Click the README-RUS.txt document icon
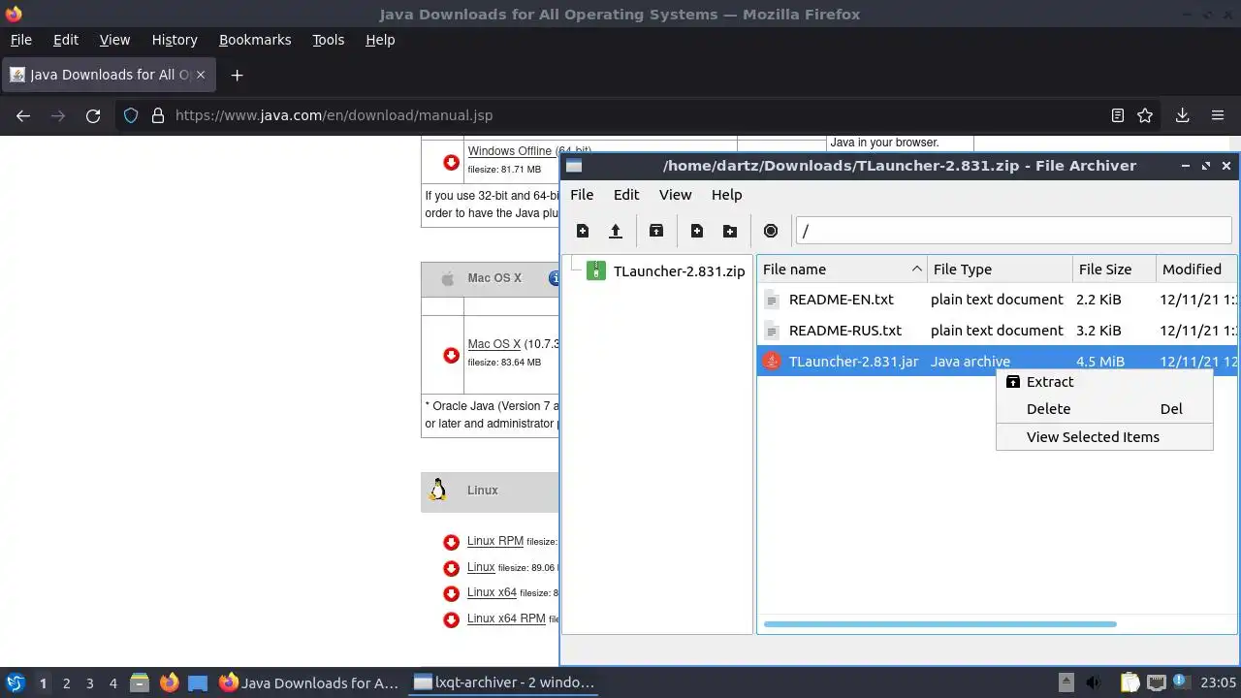This screenshot has width=1241, height=698. point(772,331)
